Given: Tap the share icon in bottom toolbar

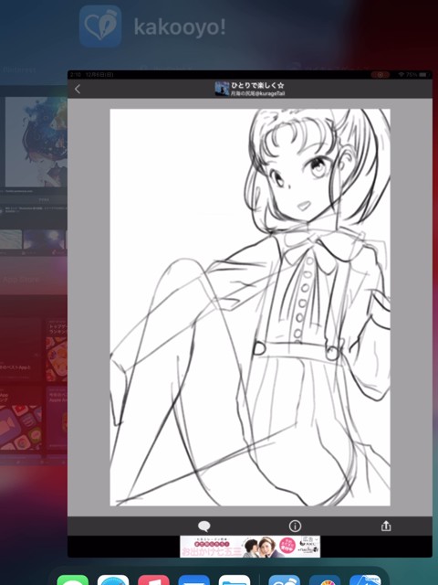Looking at the screenshot, I should [x=386, y=526].
